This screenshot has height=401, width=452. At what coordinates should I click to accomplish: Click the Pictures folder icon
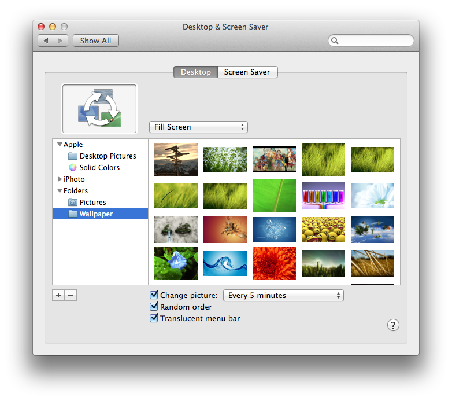[73, 202]
